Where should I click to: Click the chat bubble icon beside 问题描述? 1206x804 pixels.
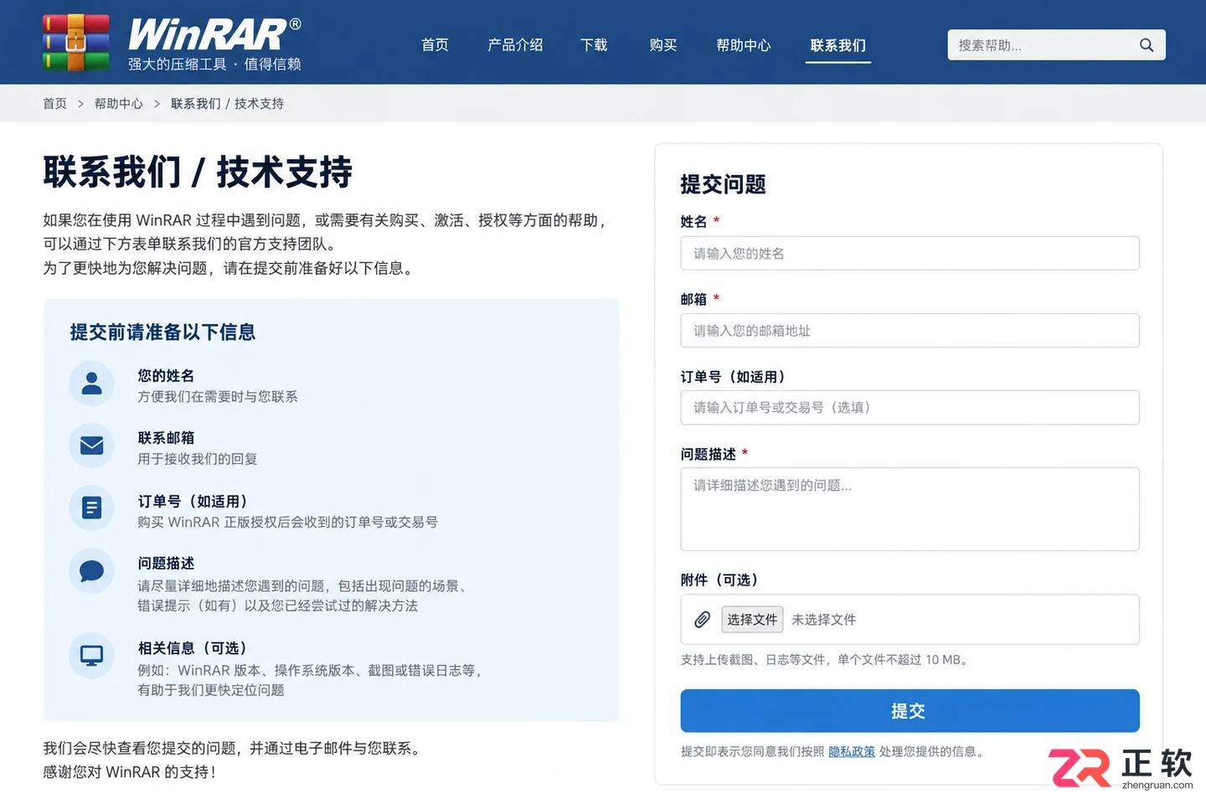91,571
